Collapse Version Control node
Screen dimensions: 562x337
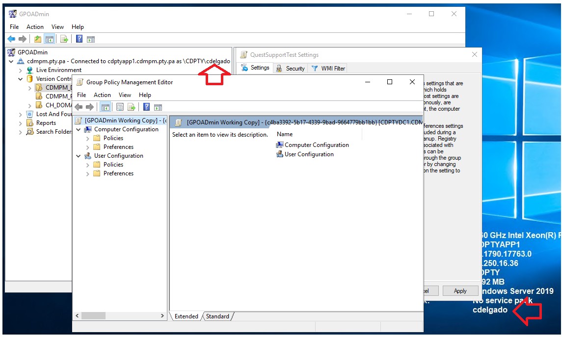pos(21,79)
